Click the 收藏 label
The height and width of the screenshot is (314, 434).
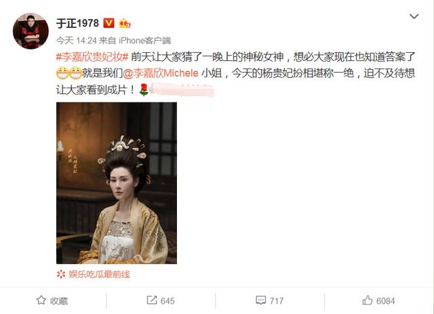tap(59, 300)
